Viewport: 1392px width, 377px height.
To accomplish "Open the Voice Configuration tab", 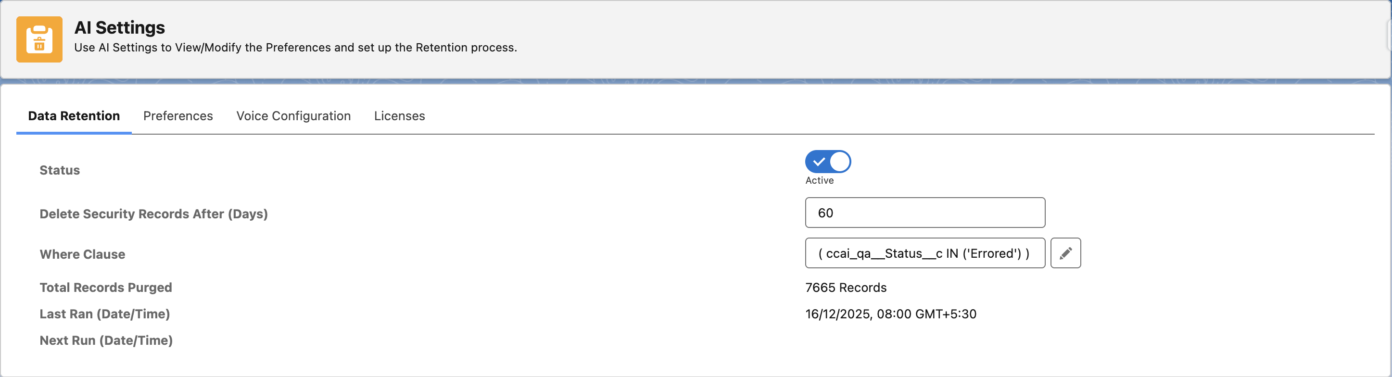I will tap(293, 116).
